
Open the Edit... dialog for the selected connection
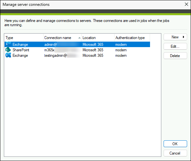pos(175,46)
